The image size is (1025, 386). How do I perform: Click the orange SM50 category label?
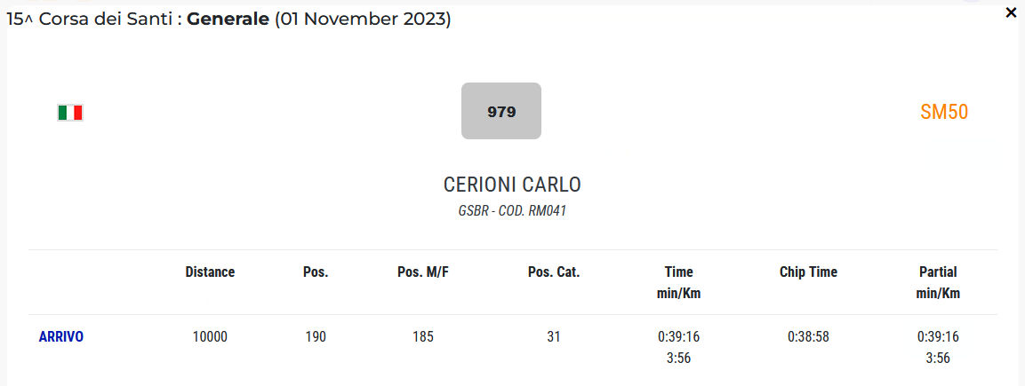click(x=944, y=112)
